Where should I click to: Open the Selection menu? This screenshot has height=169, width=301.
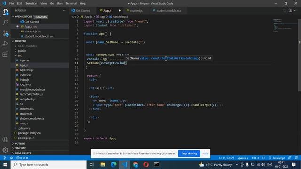pos(31,3)
